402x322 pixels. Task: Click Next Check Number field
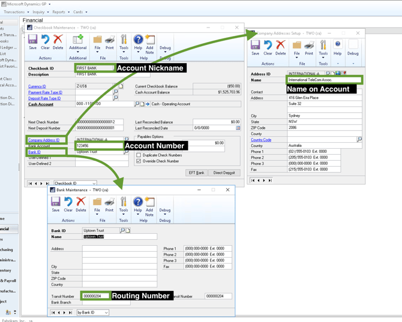pos(99,122)
